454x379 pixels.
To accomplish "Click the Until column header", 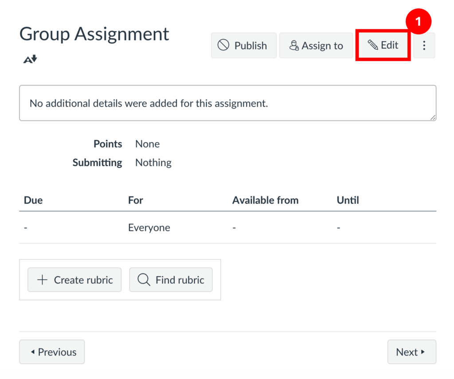I will (348, 200).
